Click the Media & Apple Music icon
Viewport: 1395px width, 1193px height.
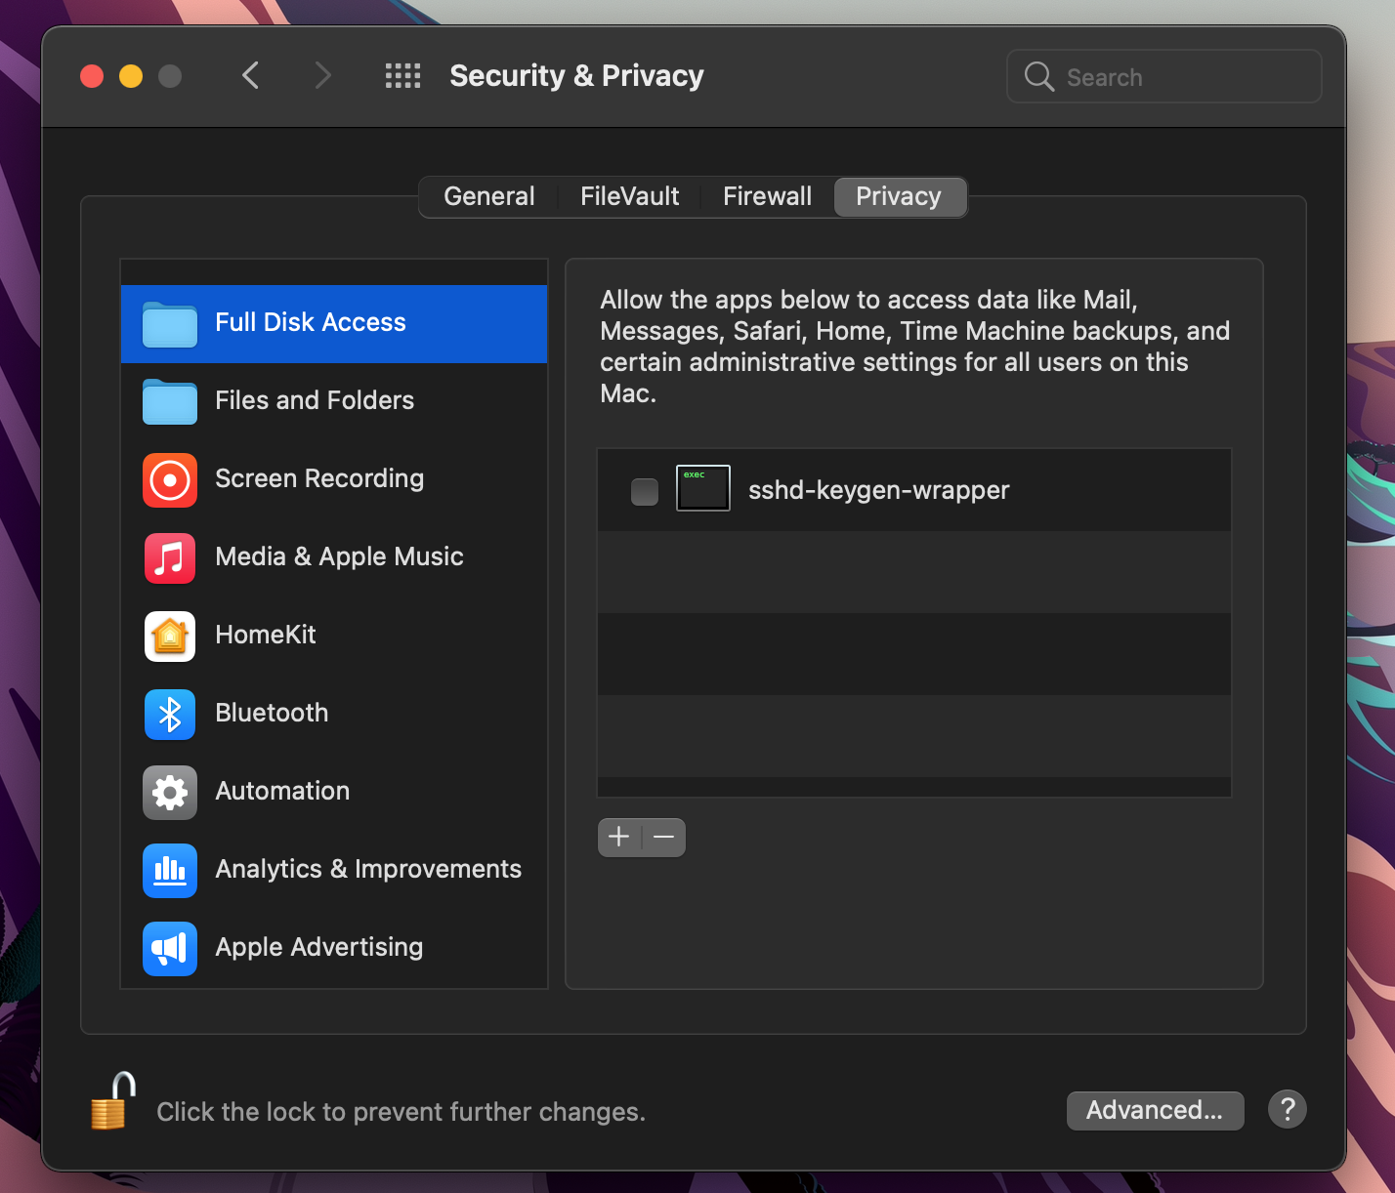[170, 557]
